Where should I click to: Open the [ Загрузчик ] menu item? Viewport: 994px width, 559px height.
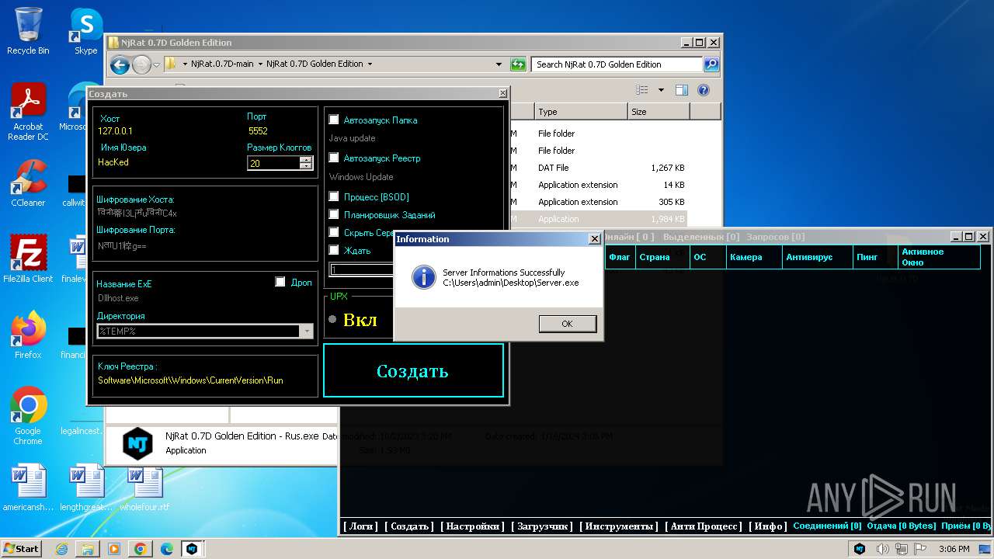[542, 526]
